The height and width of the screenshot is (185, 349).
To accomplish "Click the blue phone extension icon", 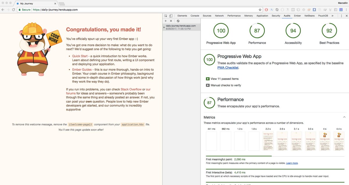I will click(x=272, y=10).
